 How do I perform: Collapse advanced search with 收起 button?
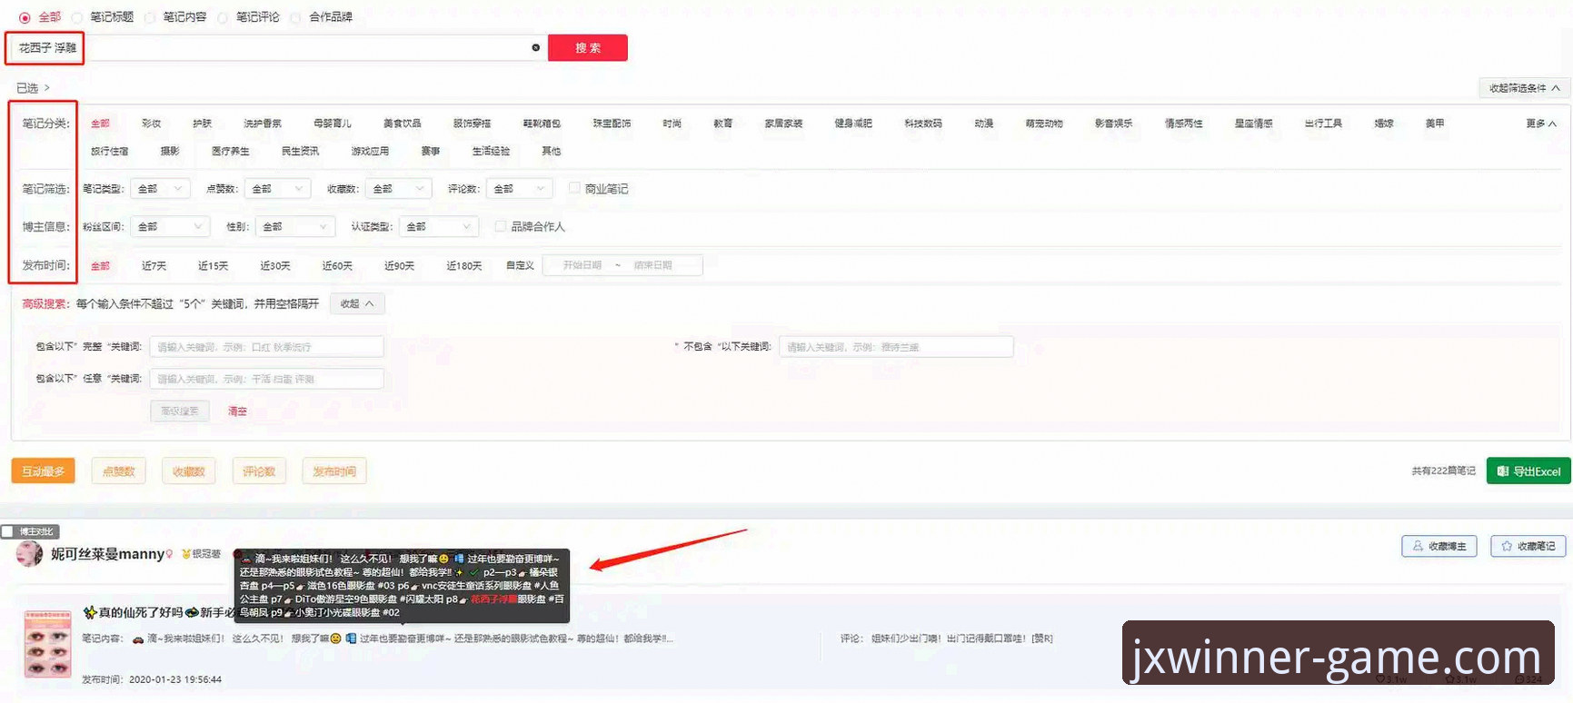[357, 303]
